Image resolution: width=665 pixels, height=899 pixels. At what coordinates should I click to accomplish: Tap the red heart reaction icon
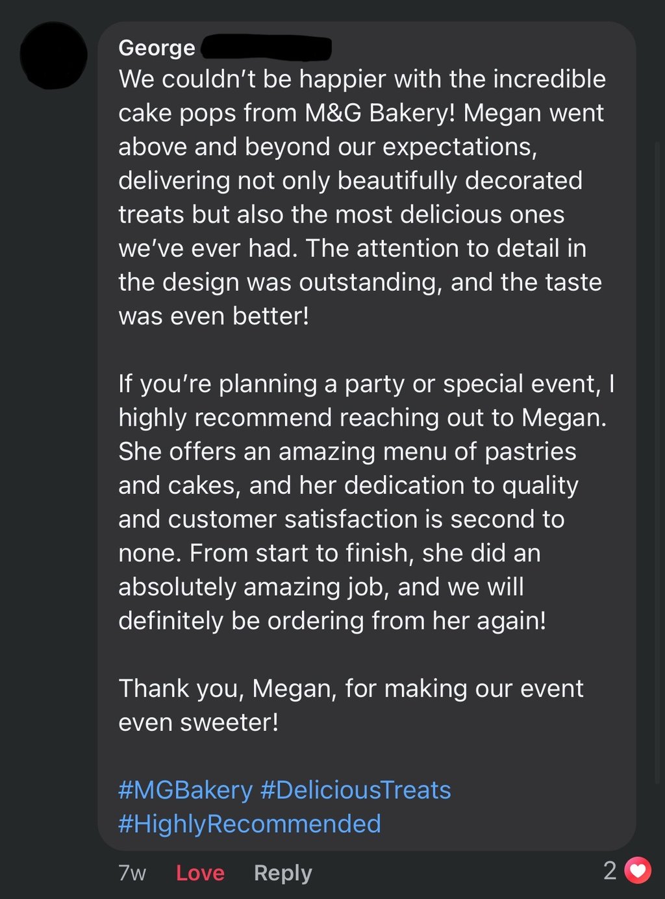pos(638,870)
